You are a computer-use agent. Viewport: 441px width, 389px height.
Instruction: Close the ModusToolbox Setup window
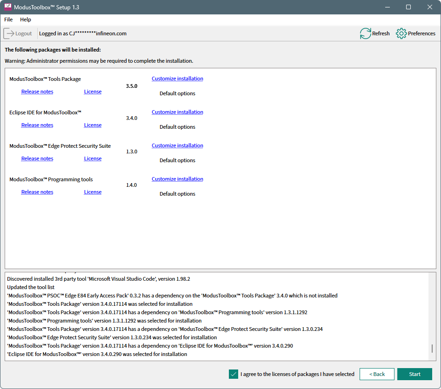pyautogui.click(x=429, y=7)
